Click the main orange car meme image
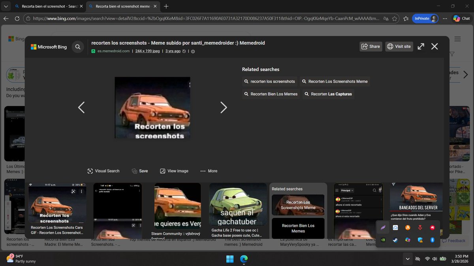The image size is (474, 266). point(152,108)
